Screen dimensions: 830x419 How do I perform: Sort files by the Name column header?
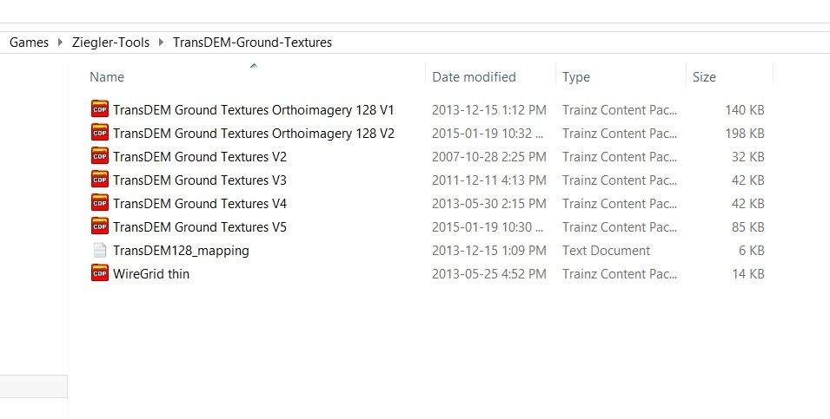107,77
